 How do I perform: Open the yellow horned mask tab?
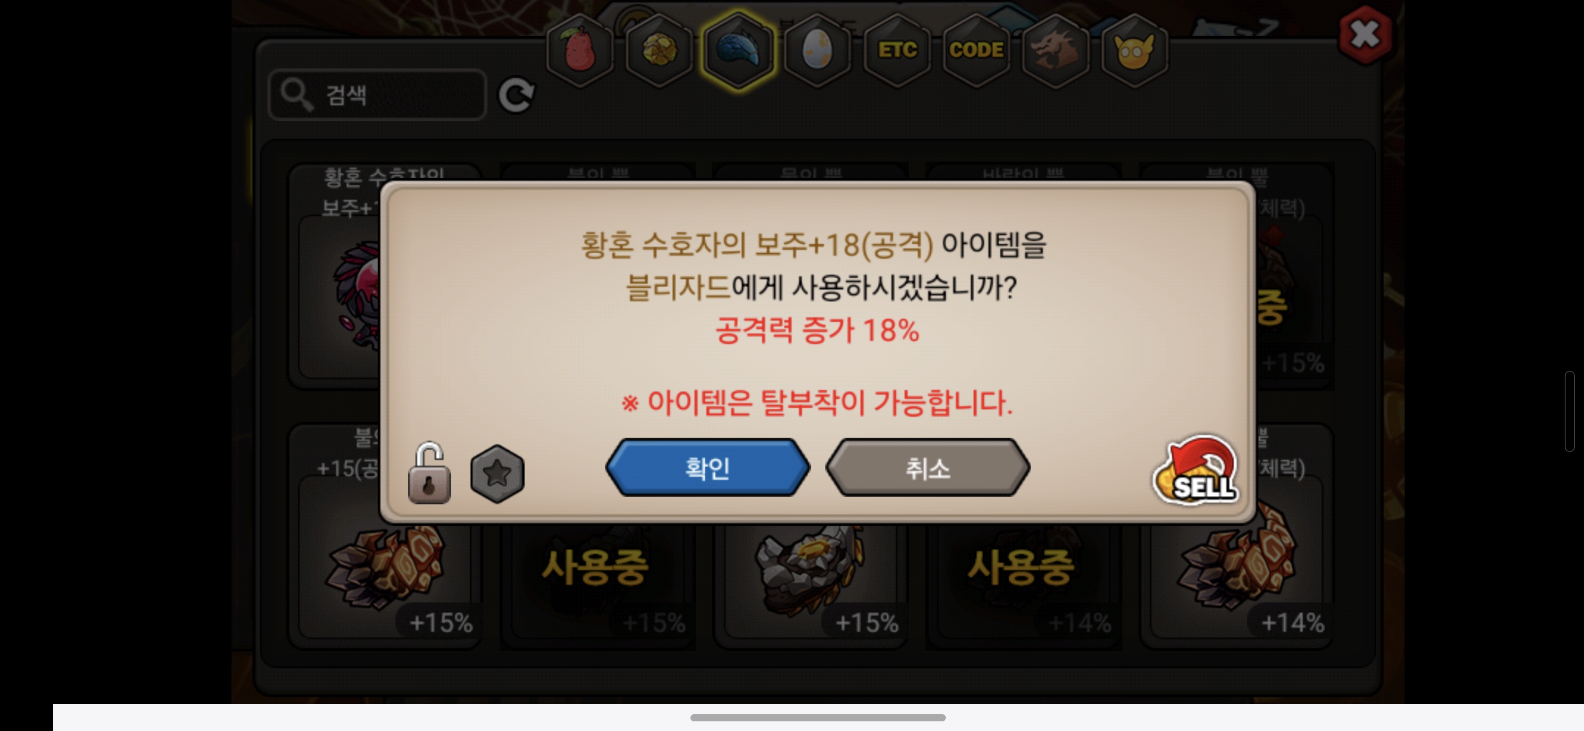1134,50
